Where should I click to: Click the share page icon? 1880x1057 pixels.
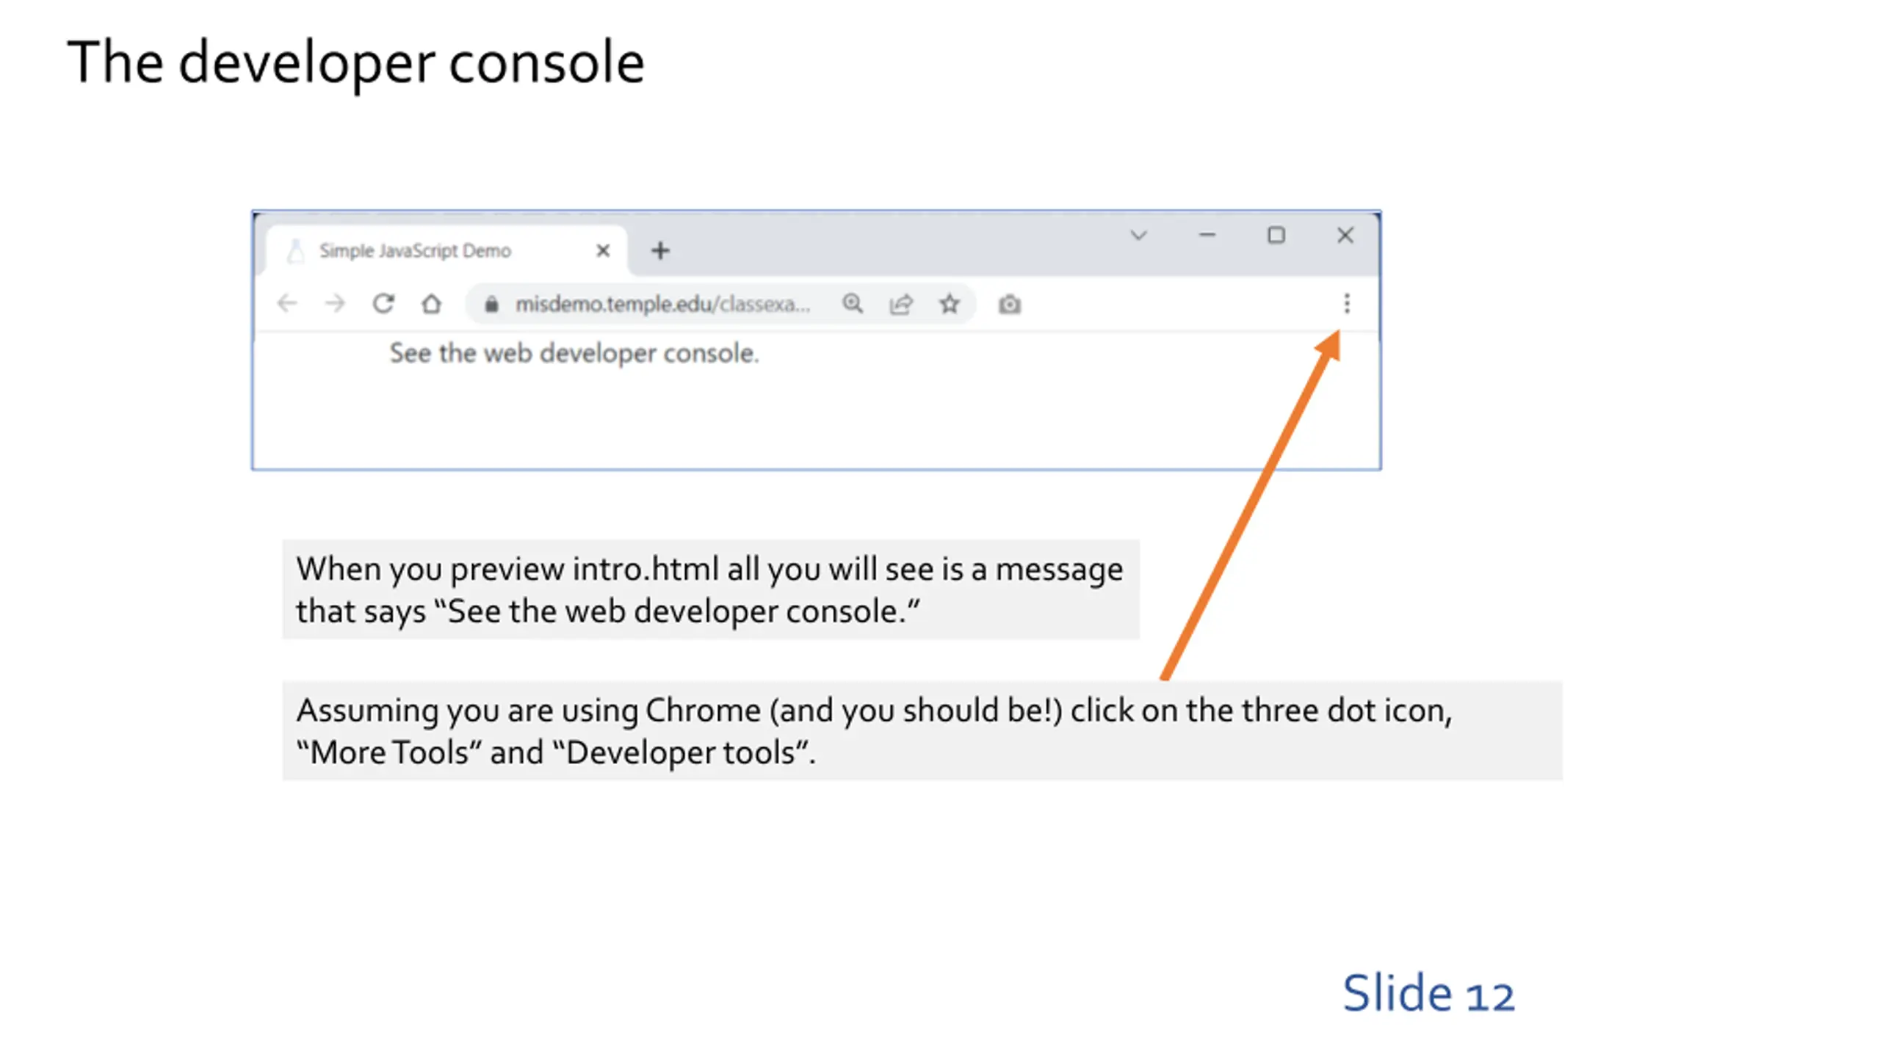(x=901, y=304)
